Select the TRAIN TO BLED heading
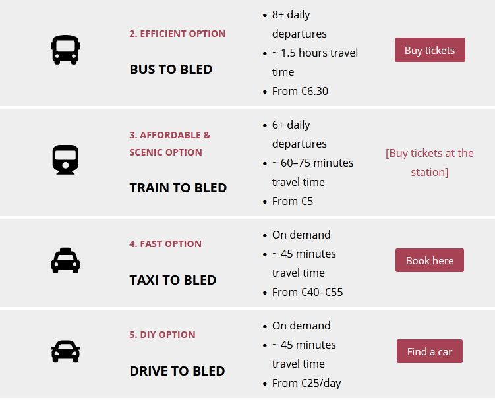 coord(178,188)
